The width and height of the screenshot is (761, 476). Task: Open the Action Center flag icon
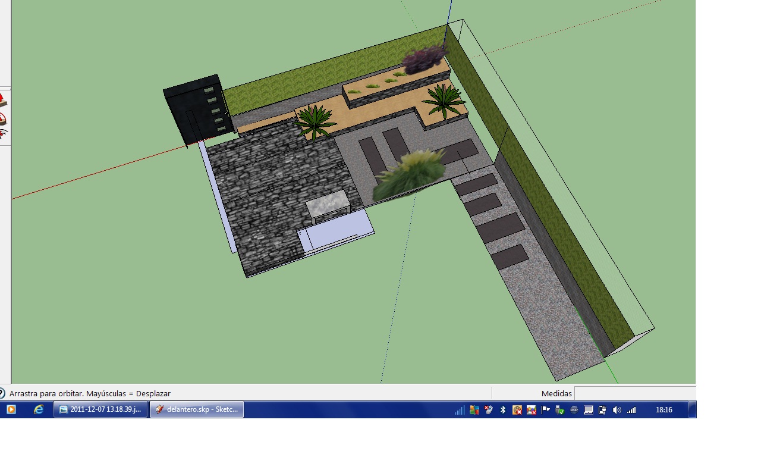click(x=546, y=410)
